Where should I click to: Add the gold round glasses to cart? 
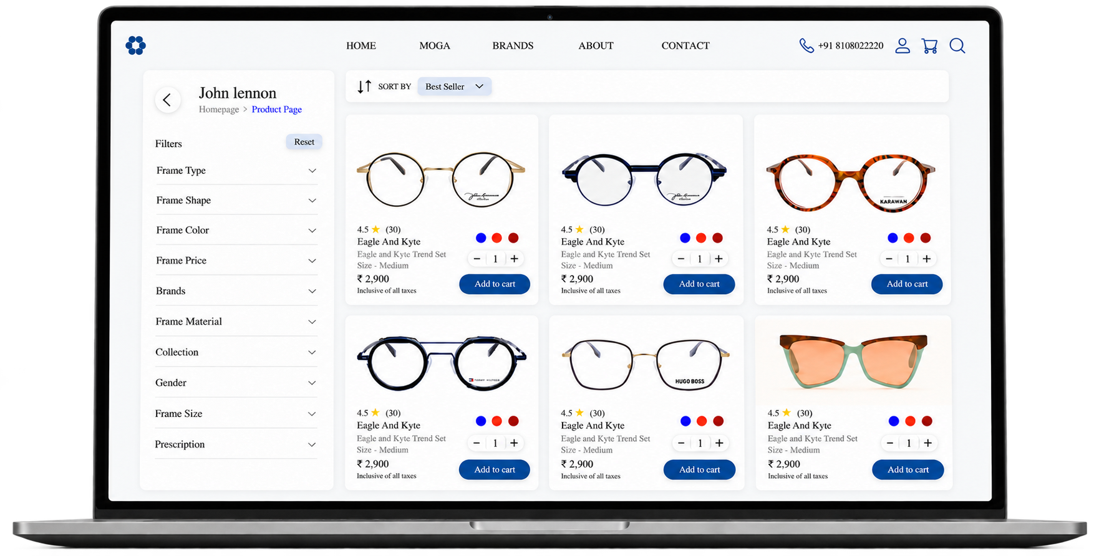[x=495, y=284]
